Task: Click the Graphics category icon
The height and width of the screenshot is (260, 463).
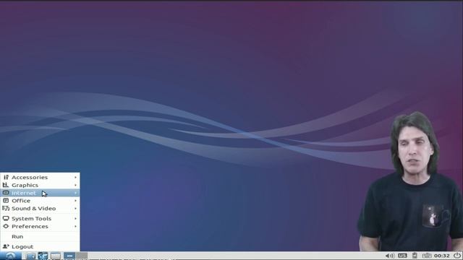Action: coord(6,185)
